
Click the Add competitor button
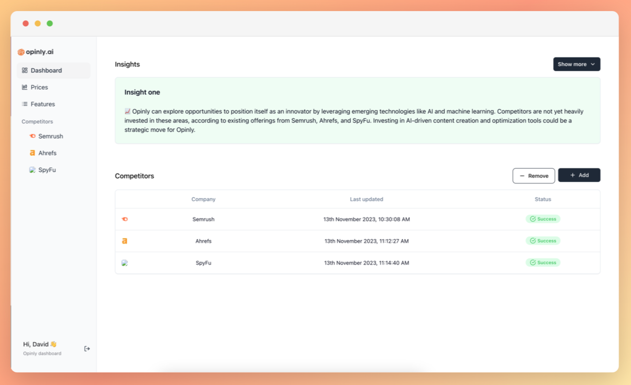(579, 175)
